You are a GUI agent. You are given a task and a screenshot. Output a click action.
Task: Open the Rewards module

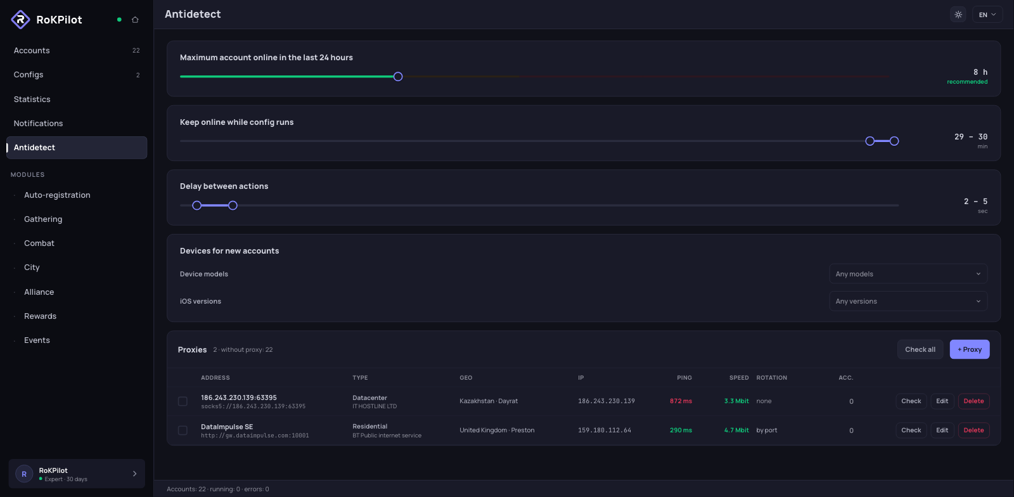tap(77, 316)
